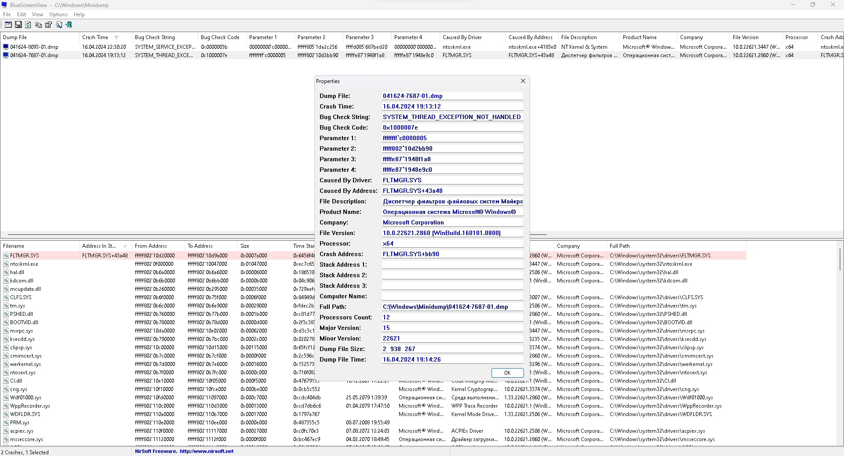The width and height of the screenshot is (844, 456).
Task: Click the file icon next to ntoskrnl.exe
Action: tap(6, 264)
